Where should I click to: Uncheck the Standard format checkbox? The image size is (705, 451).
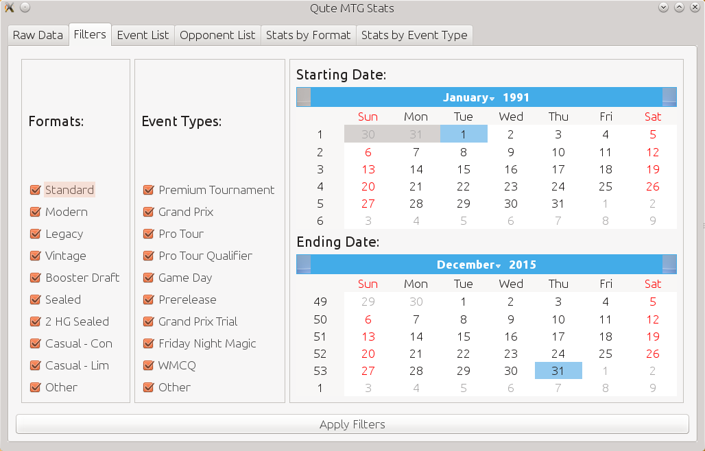point(35,190)
